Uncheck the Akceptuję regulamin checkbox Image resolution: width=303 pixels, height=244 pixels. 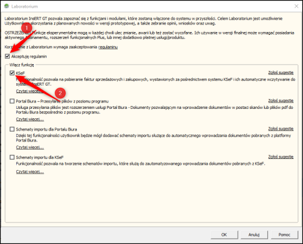[8, 56]
